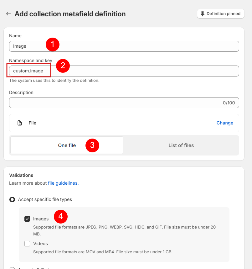This screenshot has height=269, width=252.
Task: Click into the empty Description field
Action: 113,103
